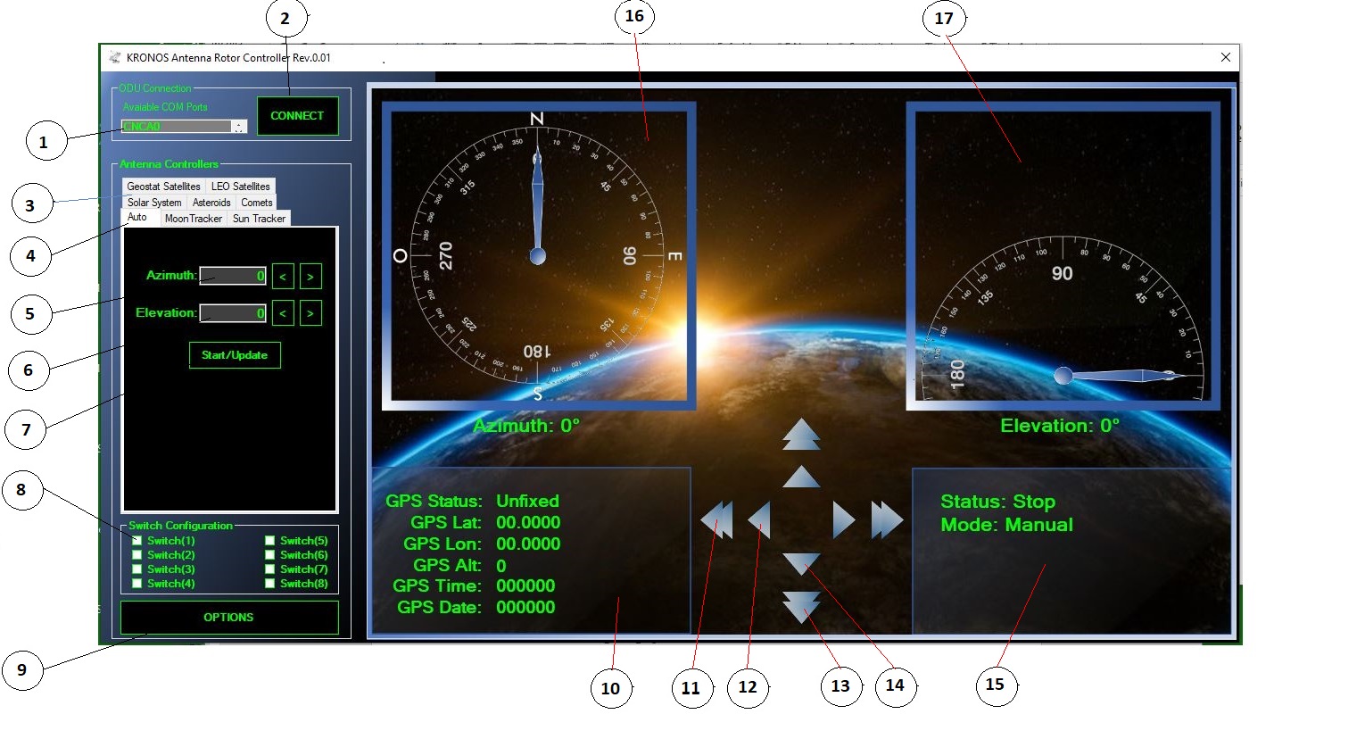Click the azimuth compass dial

point(538,256)
